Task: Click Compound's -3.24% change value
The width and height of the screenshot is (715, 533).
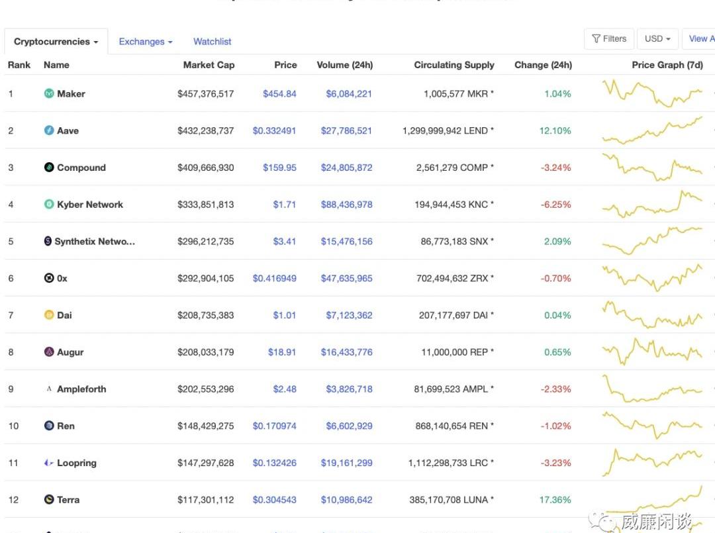Action: (x=556, y=168)
